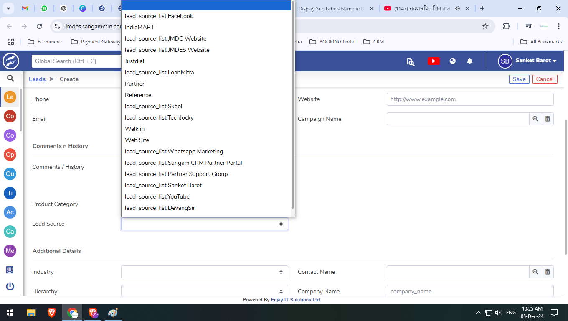Open the tab search dropdown

tap(8, 8)
